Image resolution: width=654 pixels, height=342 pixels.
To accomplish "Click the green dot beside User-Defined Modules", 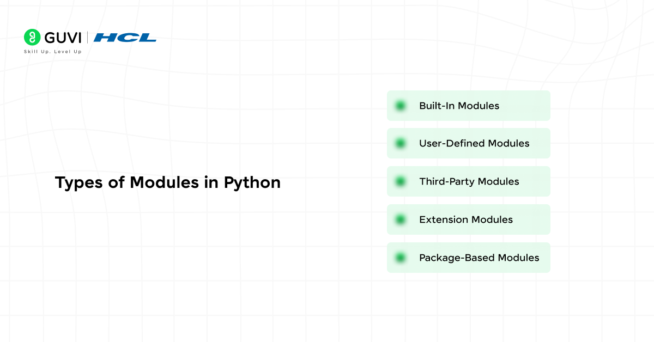I will pos(401,144).
